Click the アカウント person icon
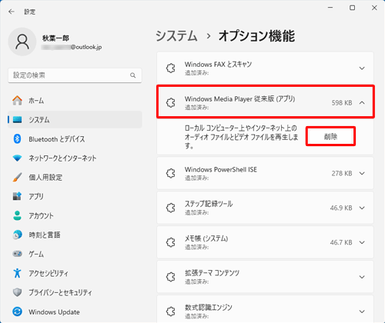Viewport: 385px width, 323px height. click(x=17, y=215)
